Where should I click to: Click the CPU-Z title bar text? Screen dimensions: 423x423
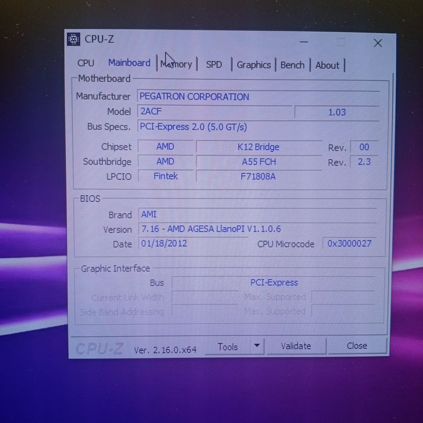[x=99, y=39]
